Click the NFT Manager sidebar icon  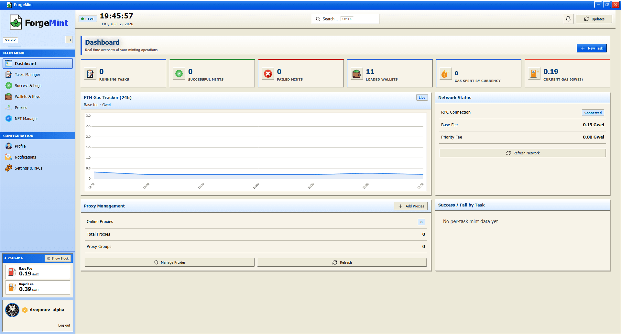(x=9, y=118)
